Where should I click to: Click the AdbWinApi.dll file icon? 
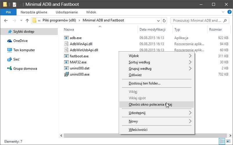coord(66,44)
